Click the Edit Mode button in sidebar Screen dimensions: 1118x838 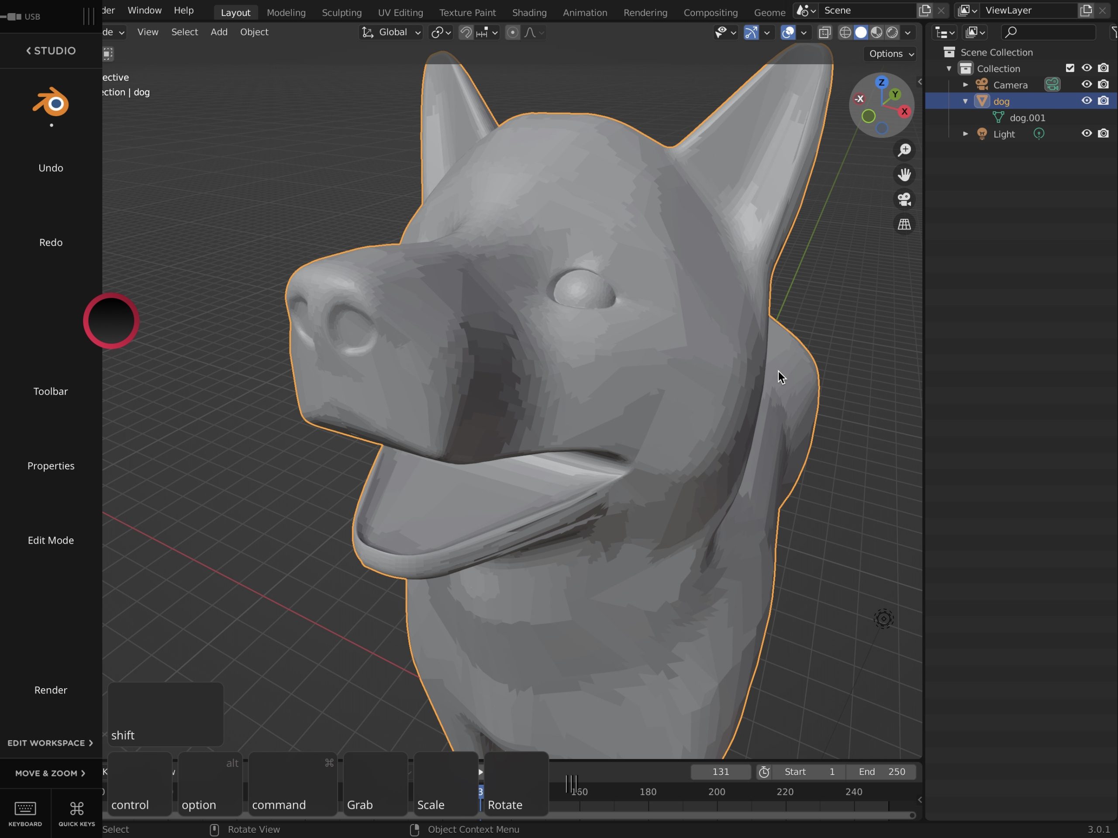(x=50, y=540)
